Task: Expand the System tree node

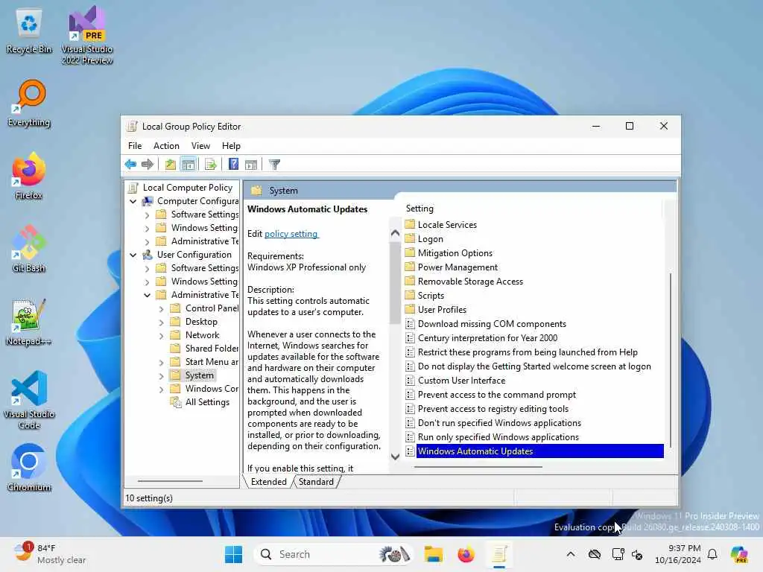Action: click(161, 375)
